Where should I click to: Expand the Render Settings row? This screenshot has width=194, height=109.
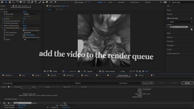pyautogui.click(x=2, y=105)
